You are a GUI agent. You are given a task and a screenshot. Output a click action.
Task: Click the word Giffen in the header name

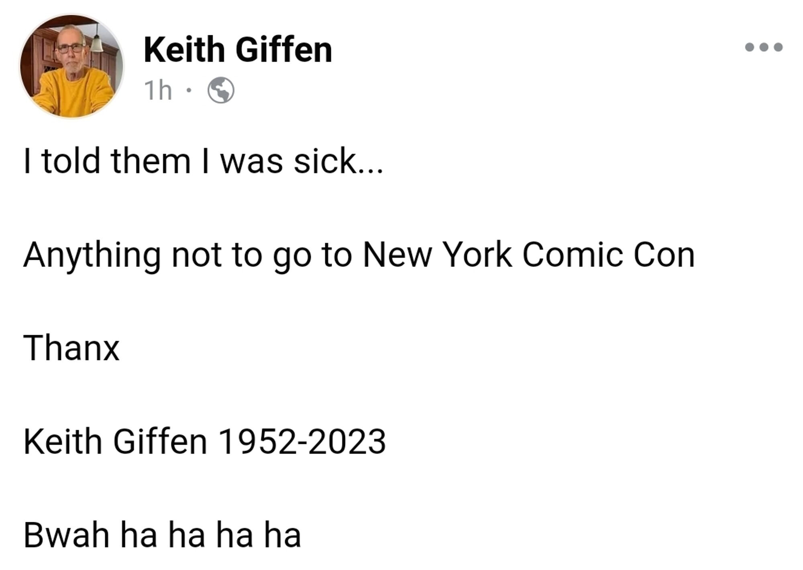click(x=284, y=50)
